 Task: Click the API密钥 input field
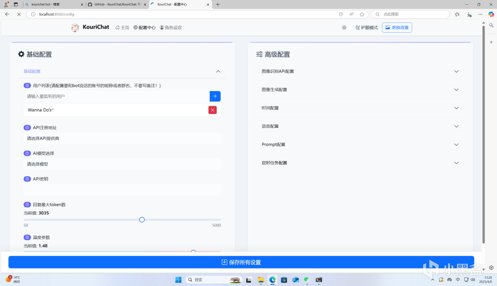122,190
